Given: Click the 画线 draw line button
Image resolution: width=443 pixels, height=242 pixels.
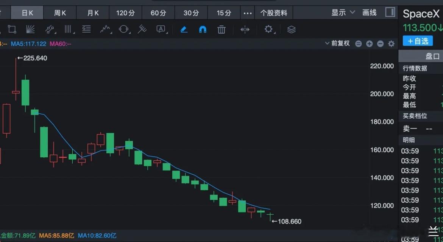Looking at the screenshot, I should (x=369, y=13).
